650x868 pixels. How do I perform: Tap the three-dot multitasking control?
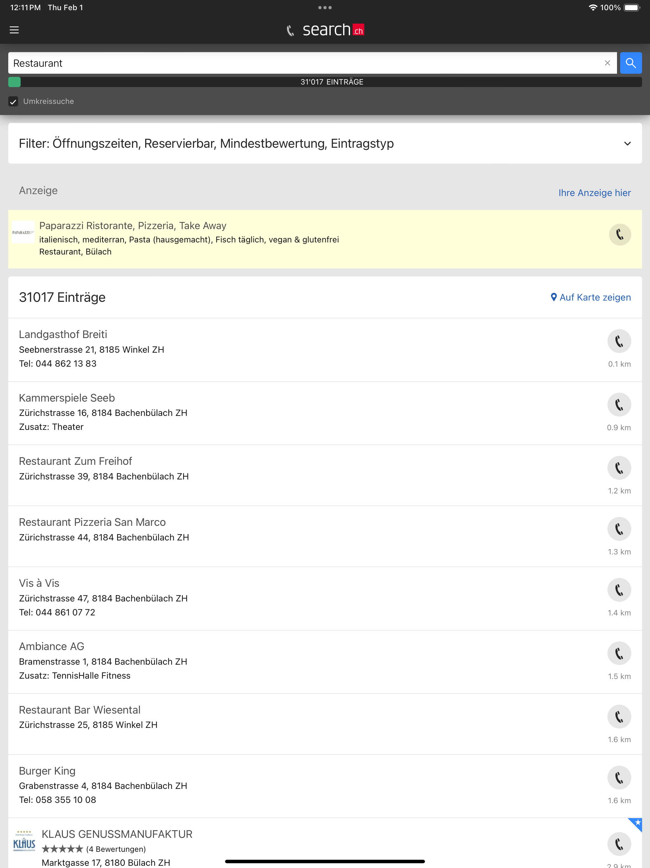coord(325,7)
